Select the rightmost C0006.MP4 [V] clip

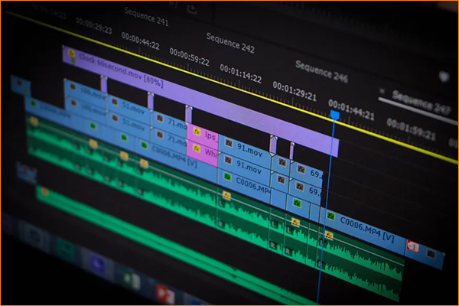(363, 230)
